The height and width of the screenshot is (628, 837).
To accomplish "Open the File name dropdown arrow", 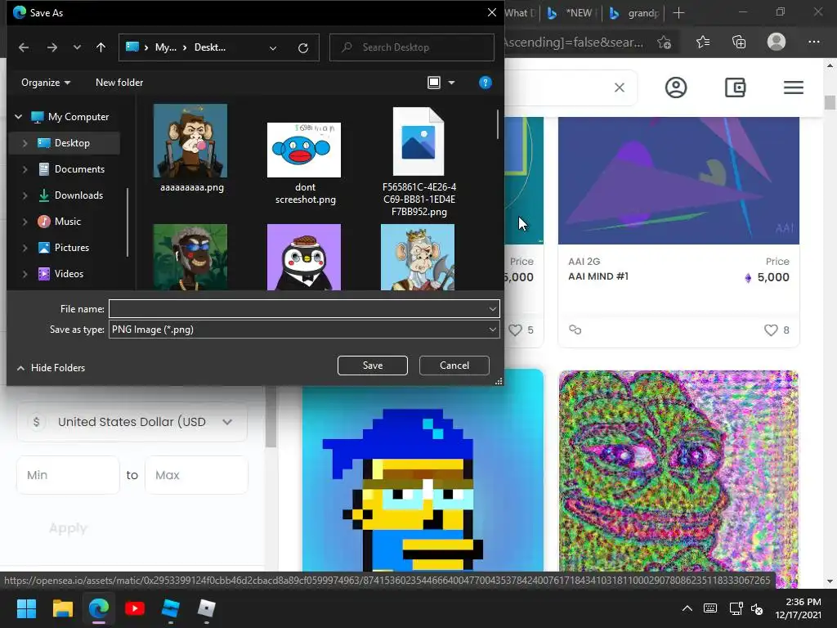I will coord(493,308).
